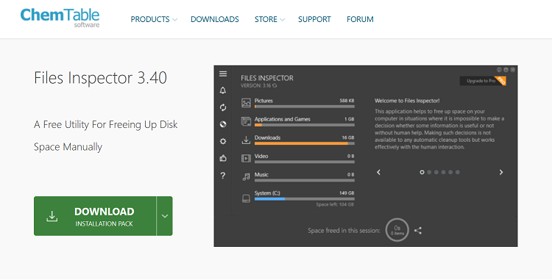Select the fourth carousel dot
This screenshot has height=280, width=552.
click(443, 172)
